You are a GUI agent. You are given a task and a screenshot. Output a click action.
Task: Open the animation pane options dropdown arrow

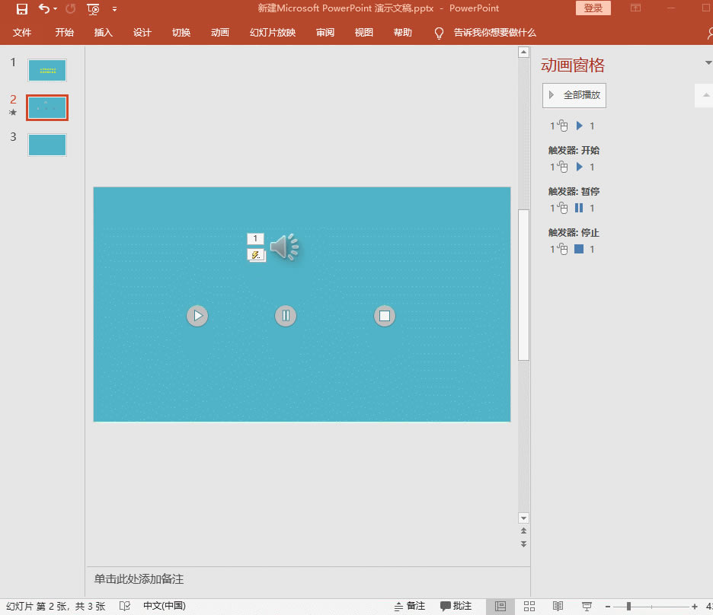(x=708, y=62)
